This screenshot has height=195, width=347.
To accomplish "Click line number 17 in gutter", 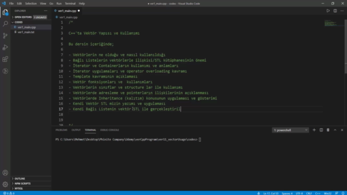I will click(x=61, y=109).
